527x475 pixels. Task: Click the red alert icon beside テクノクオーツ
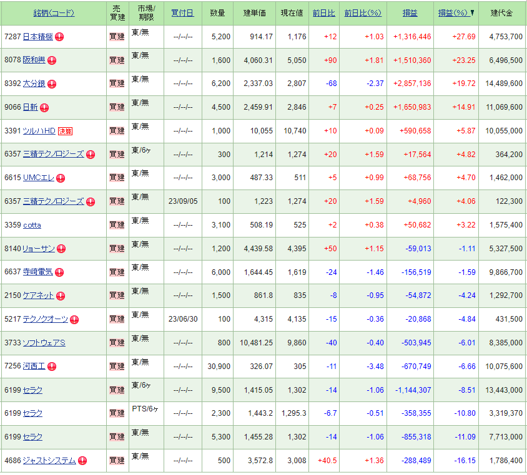click(74, 320)
